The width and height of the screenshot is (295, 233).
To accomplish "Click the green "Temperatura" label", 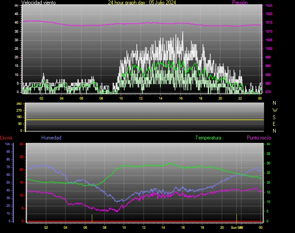I will (208, 138).
